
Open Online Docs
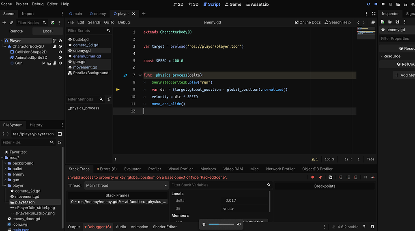[x=308, y=22]
